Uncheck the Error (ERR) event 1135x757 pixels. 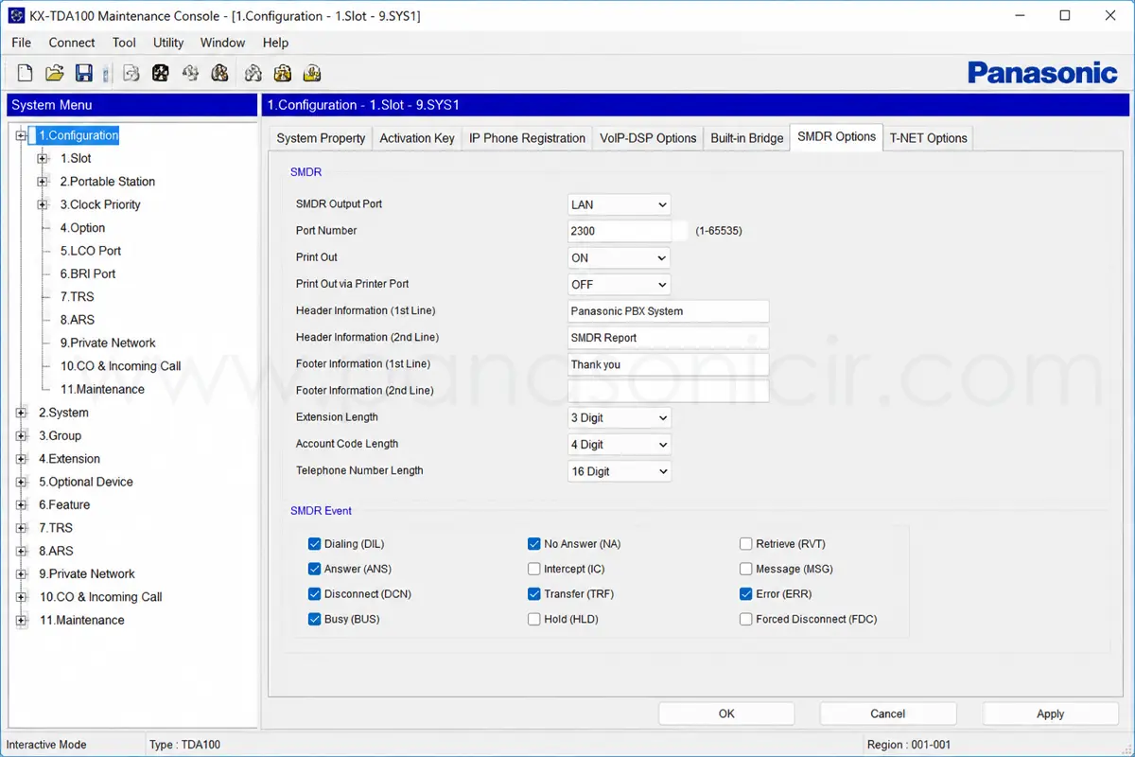[746, 594]
